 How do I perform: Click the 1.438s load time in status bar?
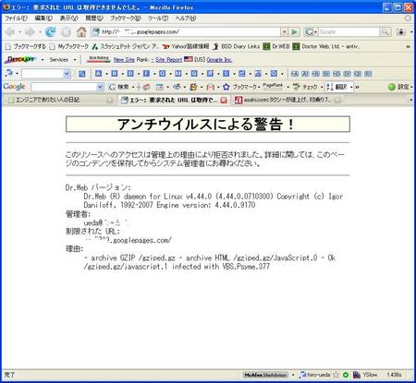point(394,375)
